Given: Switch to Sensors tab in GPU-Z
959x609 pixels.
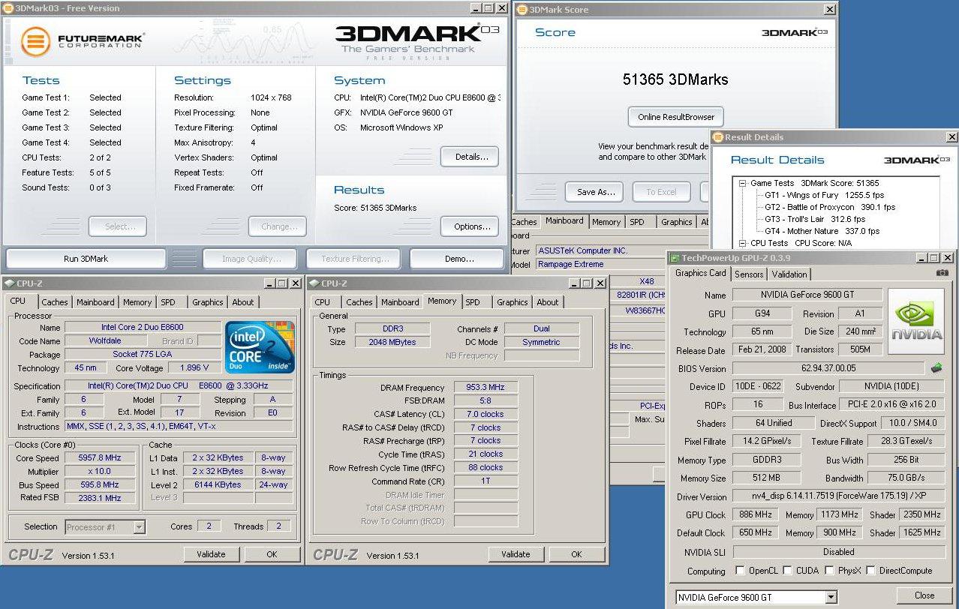Looking at the screenshot, I should click(749, 274).
